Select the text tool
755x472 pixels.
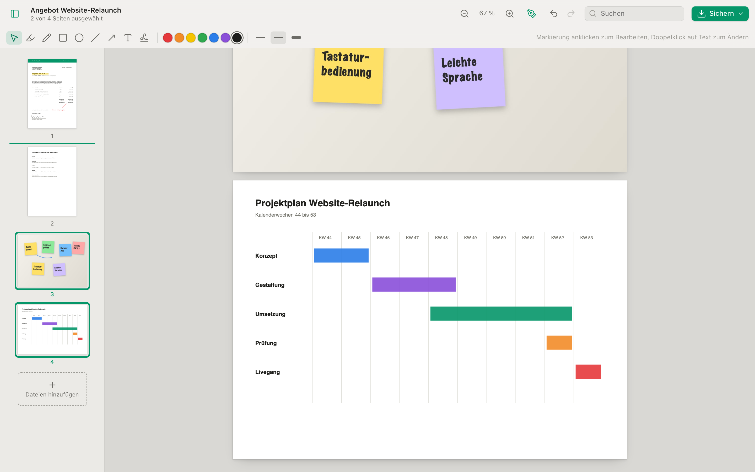[128, 38]
